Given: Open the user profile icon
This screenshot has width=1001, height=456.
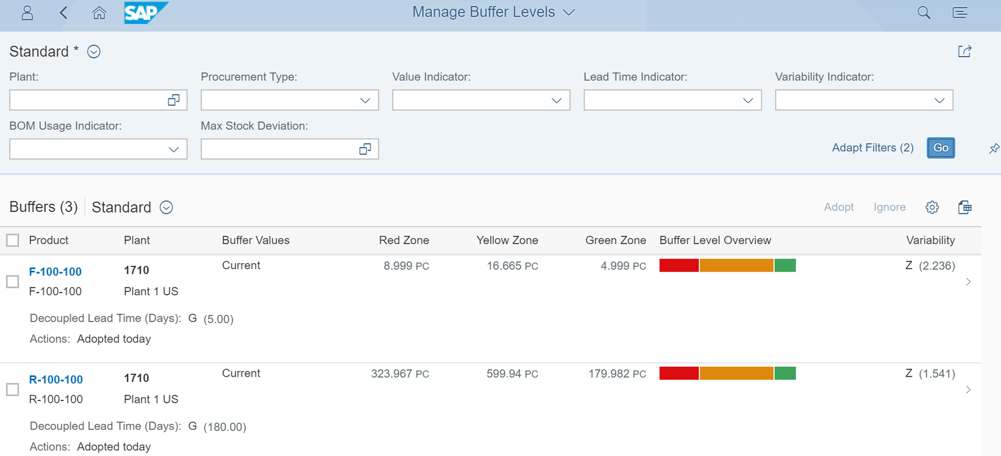Looking at the screenshot, I should point(27,13).
